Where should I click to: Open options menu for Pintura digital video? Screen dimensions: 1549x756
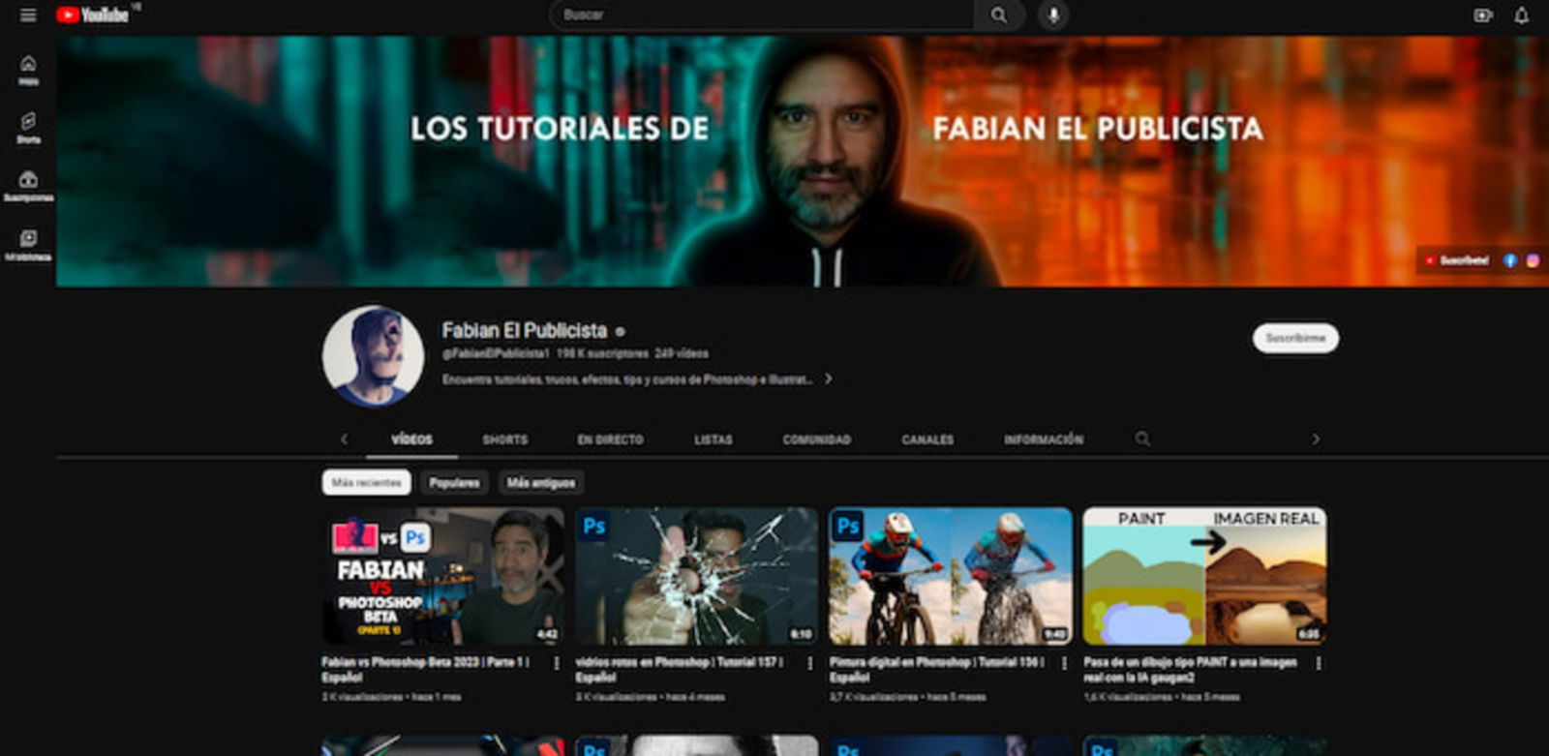pos(1064,663)
